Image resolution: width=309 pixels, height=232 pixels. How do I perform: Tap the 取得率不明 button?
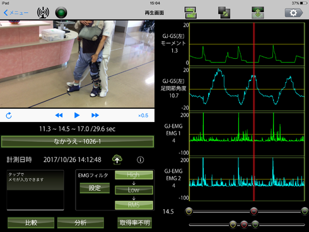134,223
